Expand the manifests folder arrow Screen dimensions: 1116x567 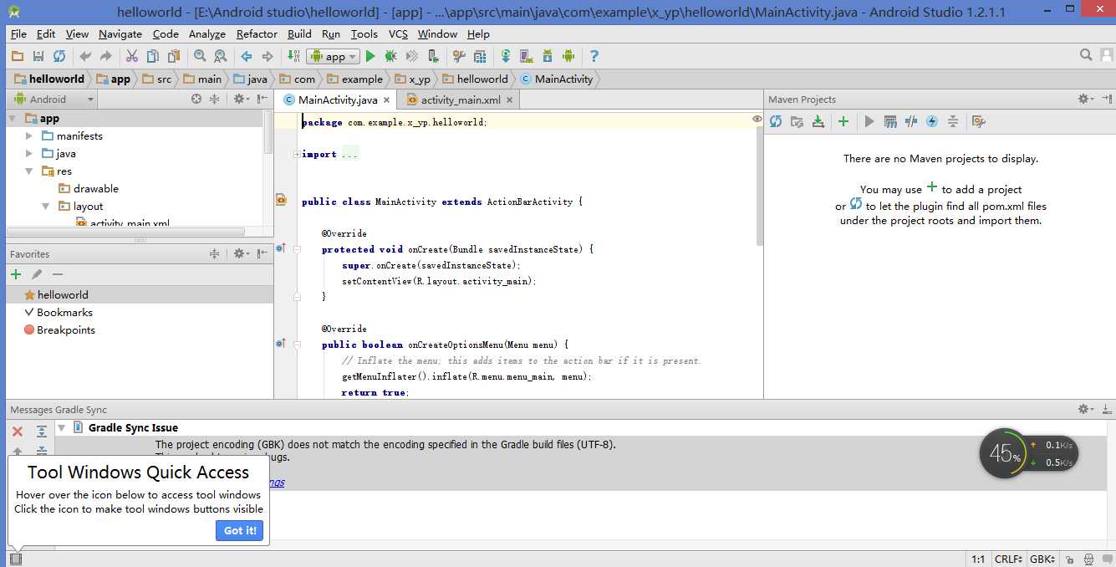[29, 135]
